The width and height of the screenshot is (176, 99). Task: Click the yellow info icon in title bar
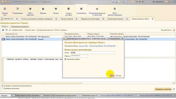[x=166, y=2]
